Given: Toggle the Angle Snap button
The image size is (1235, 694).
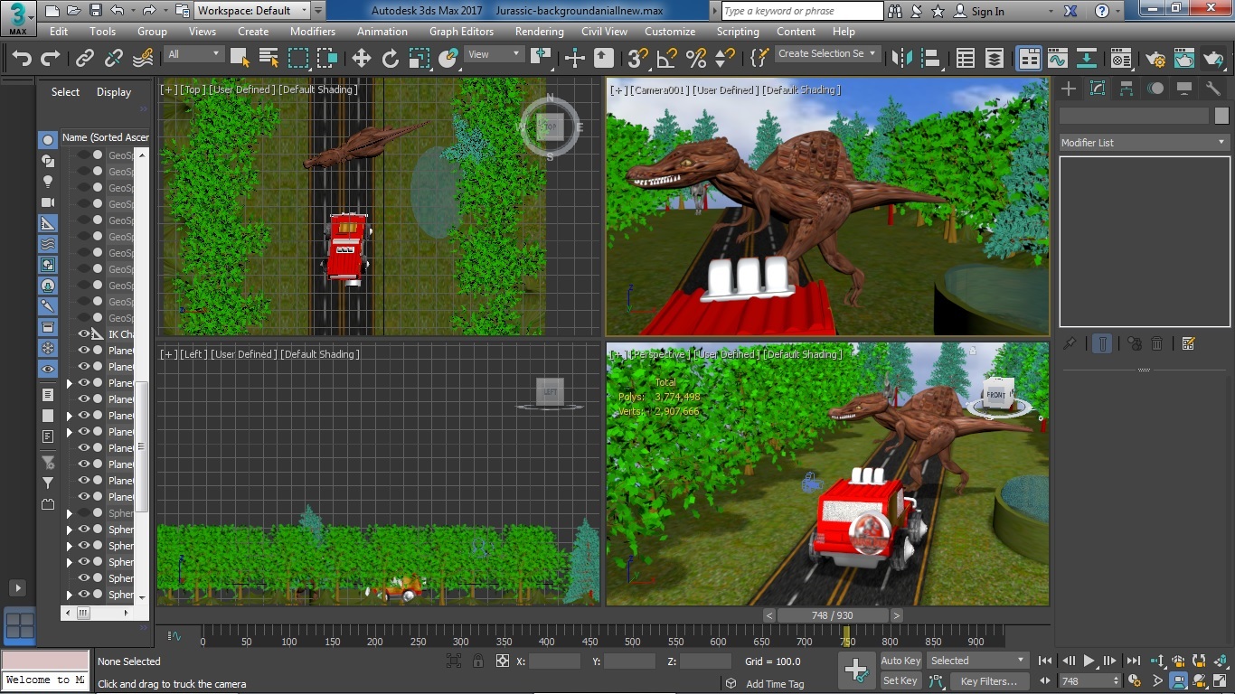Looking at the screenshot, I should [x=667, y=59].
